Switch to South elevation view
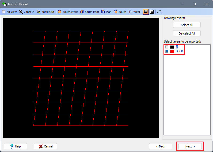This screenshot has width=213, height=152. point(120,12)
